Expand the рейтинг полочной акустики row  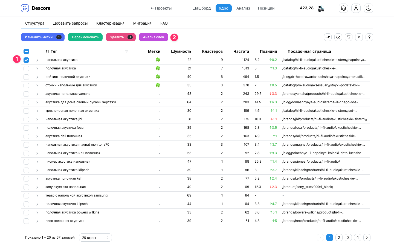[37, 77]
